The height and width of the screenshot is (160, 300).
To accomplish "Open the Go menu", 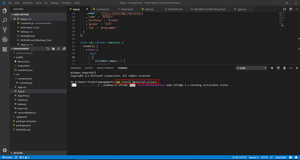I will click(46, 3).
